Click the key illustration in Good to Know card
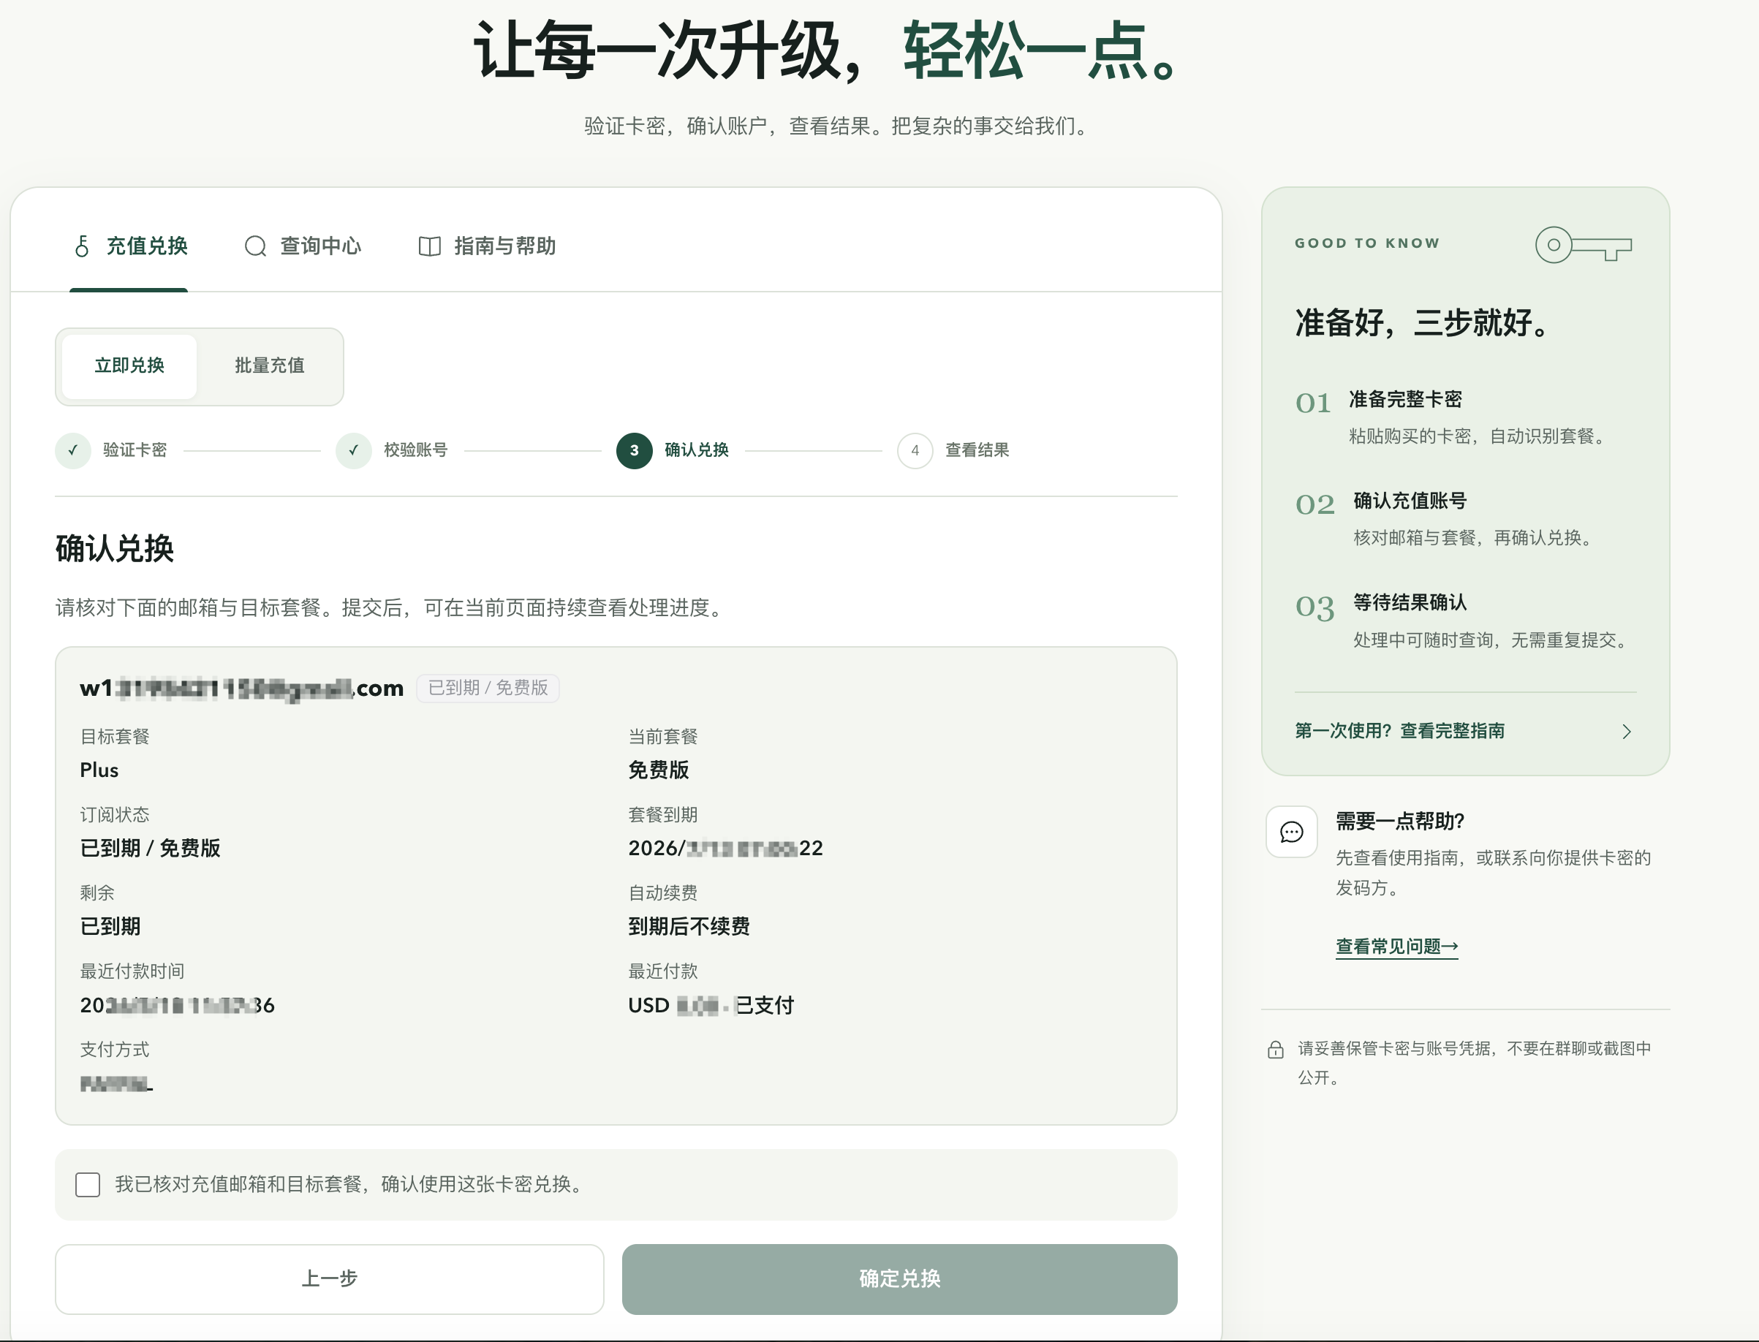The height and width of the screenshot is (1342, 1759). point(1584,246)
